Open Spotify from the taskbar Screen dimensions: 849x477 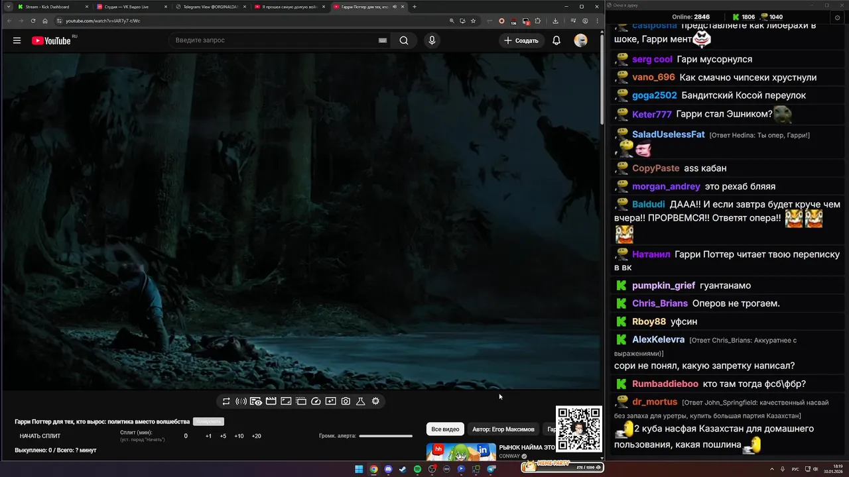[417, 469]
